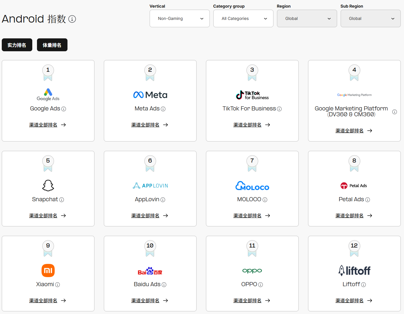Click the Google Ads logo
404x314 pixels.
(x=48, y=95)
